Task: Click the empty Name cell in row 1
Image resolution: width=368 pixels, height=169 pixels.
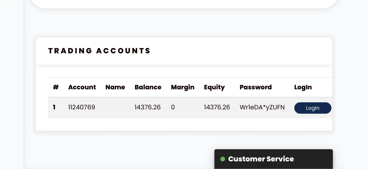Action: coord(115,107)
